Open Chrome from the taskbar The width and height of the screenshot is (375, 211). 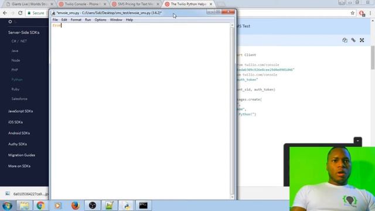(40, 206)
